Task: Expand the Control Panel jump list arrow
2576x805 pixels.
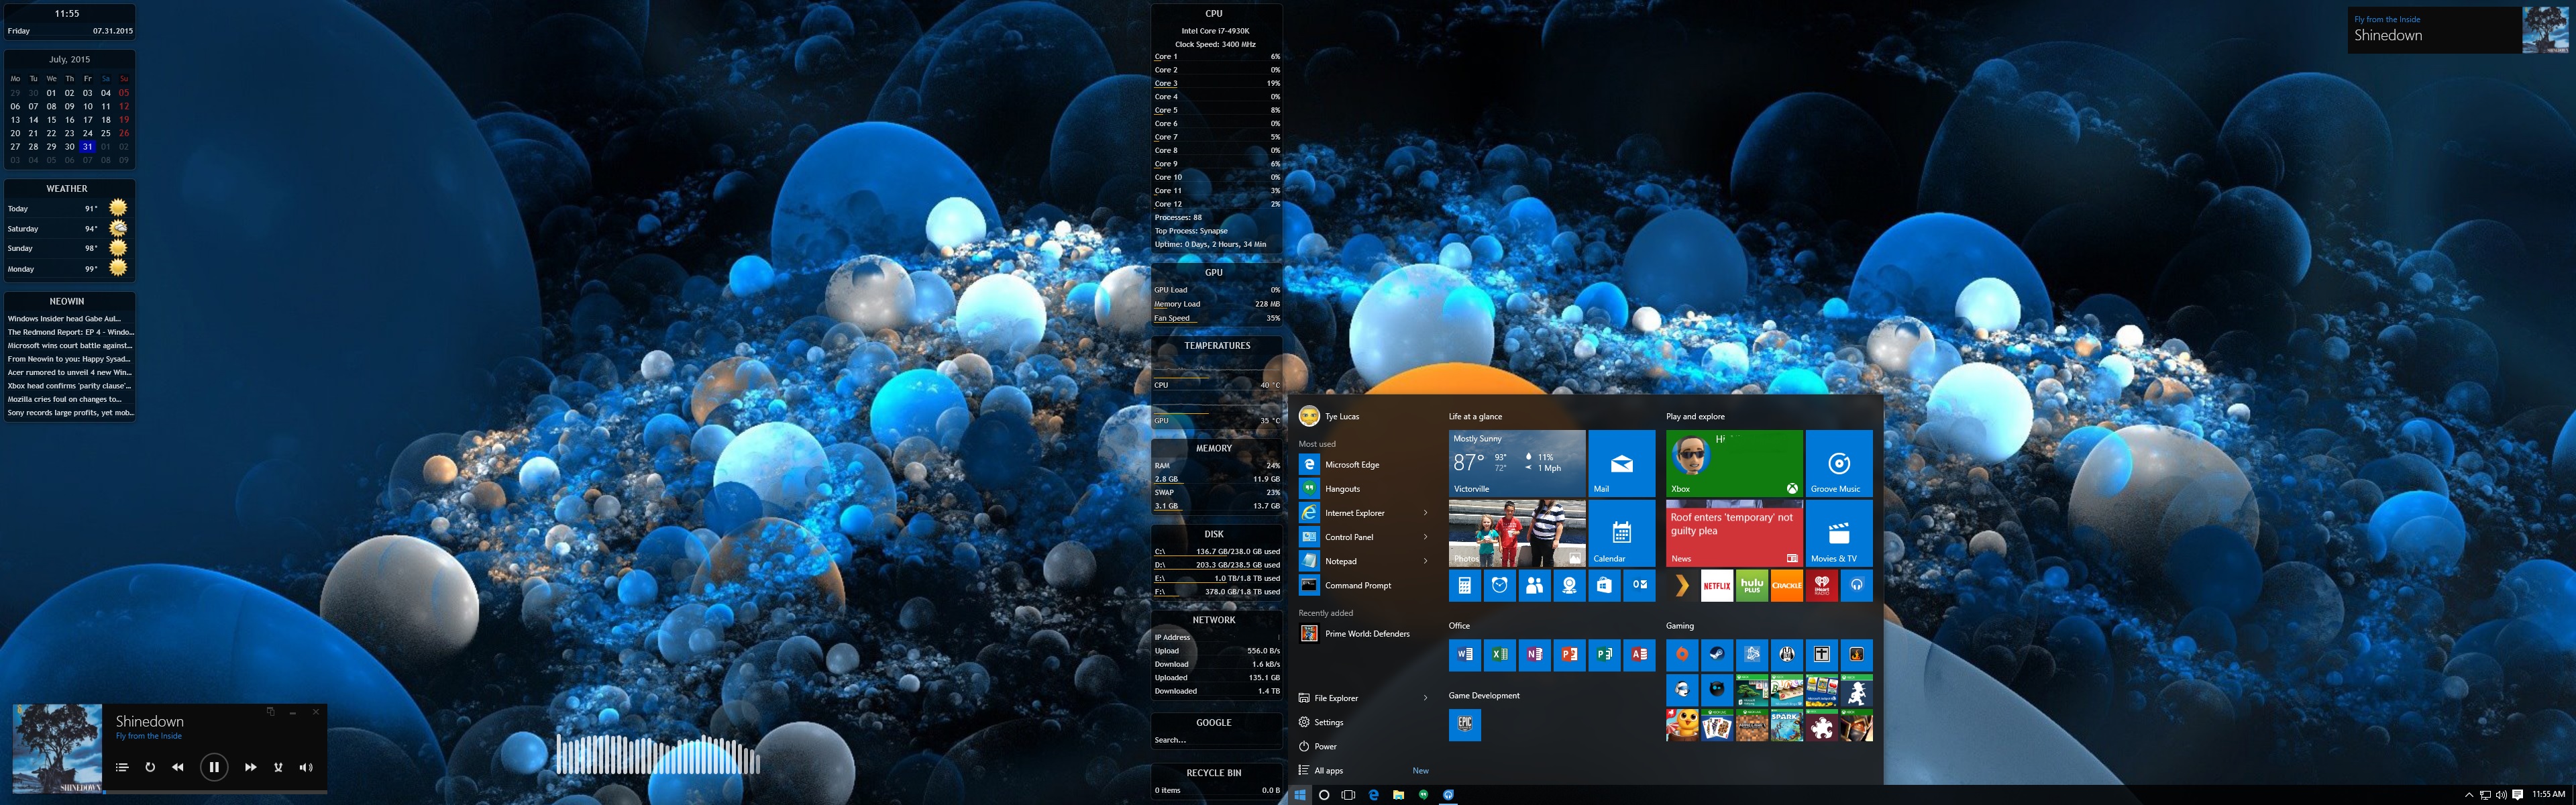Action: 1425,537
